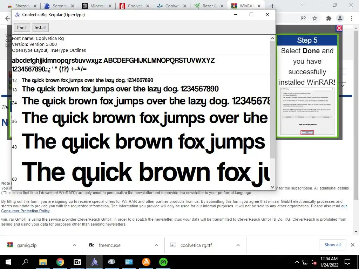Click the 'OpenType Layout, TrueType Outlines' text
This screenshot has width=359, height=269.
(x=49, y=50)
